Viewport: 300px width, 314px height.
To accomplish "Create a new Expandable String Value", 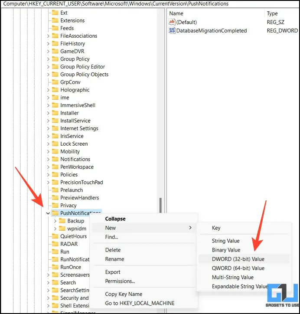I will (240, 286).
